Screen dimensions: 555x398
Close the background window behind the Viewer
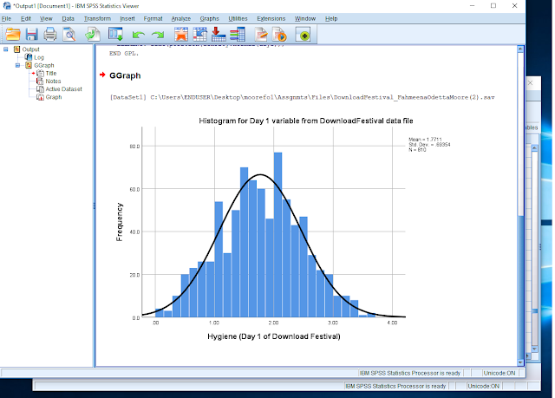(530, 83)
